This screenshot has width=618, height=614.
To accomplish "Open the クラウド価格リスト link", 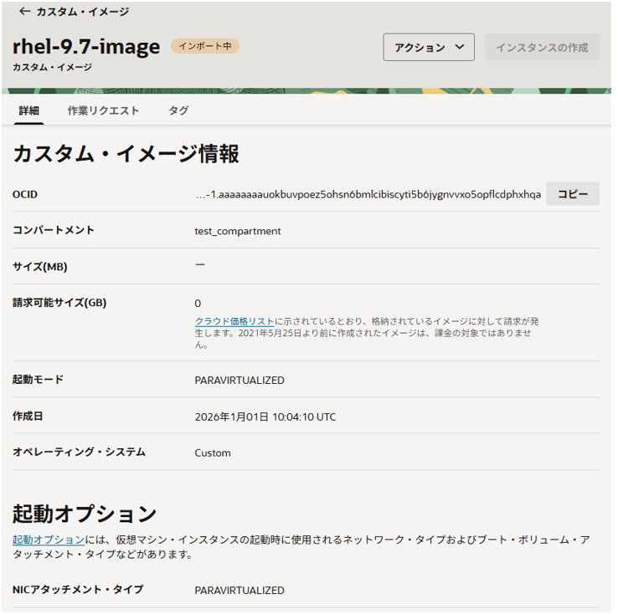I will coord(234,321).
